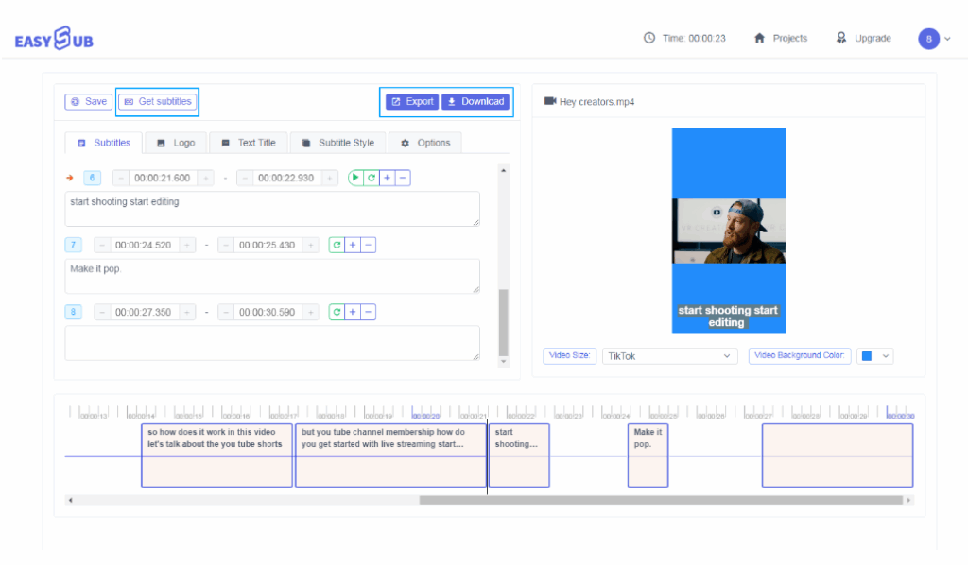Go to Projects page
The image size is (968, 565).
click(x=781, y=39)
